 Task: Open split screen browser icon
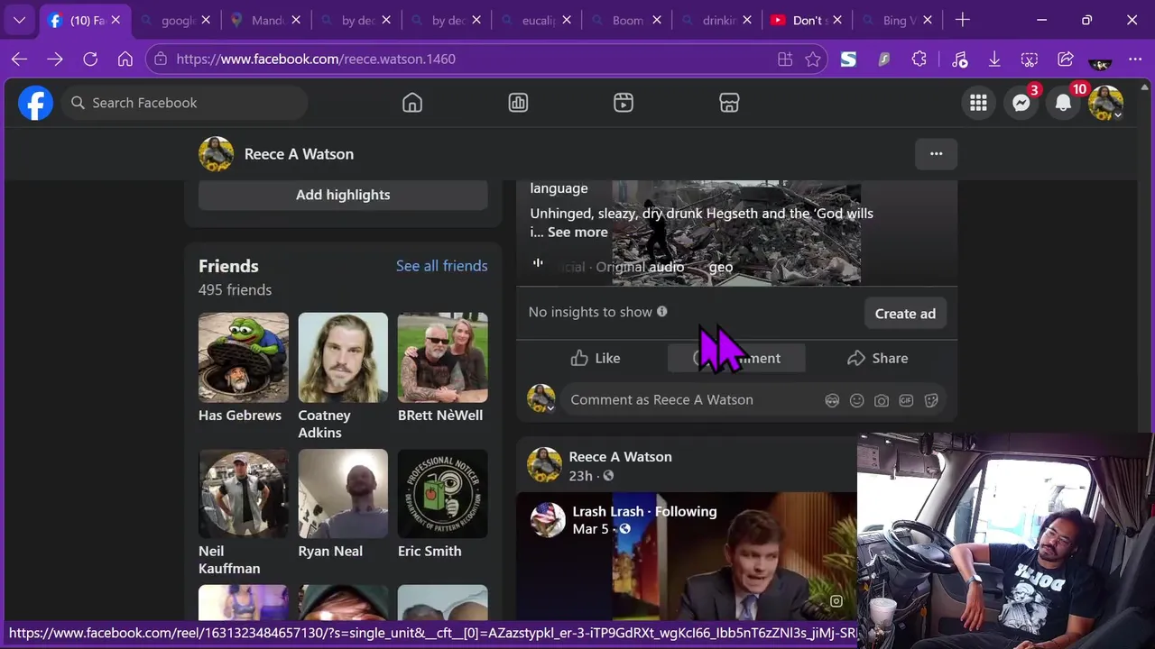(x=785, y=59)
